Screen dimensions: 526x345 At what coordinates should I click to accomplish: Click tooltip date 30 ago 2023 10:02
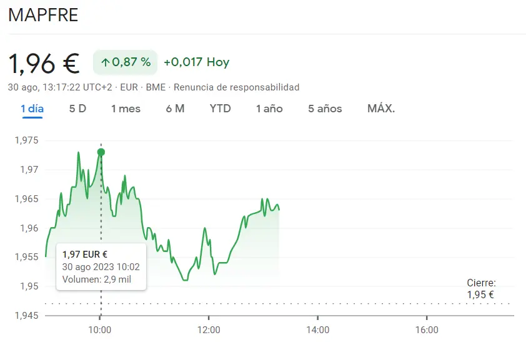101,267
